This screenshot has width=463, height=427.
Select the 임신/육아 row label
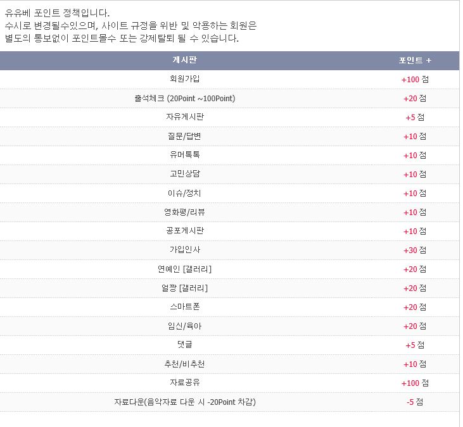184,326
